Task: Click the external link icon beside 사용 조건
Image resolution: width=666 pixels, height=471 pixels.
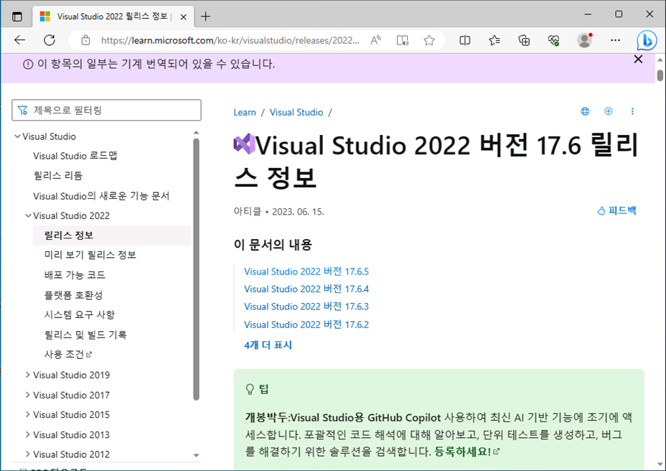Action: click(x=89, y=355)
